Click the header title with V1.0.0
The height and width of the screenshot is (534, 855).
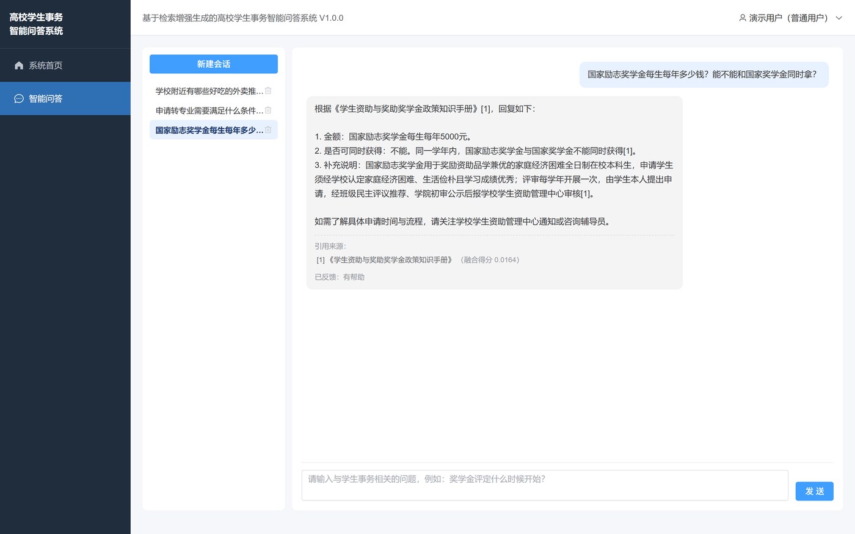point(243,18)
